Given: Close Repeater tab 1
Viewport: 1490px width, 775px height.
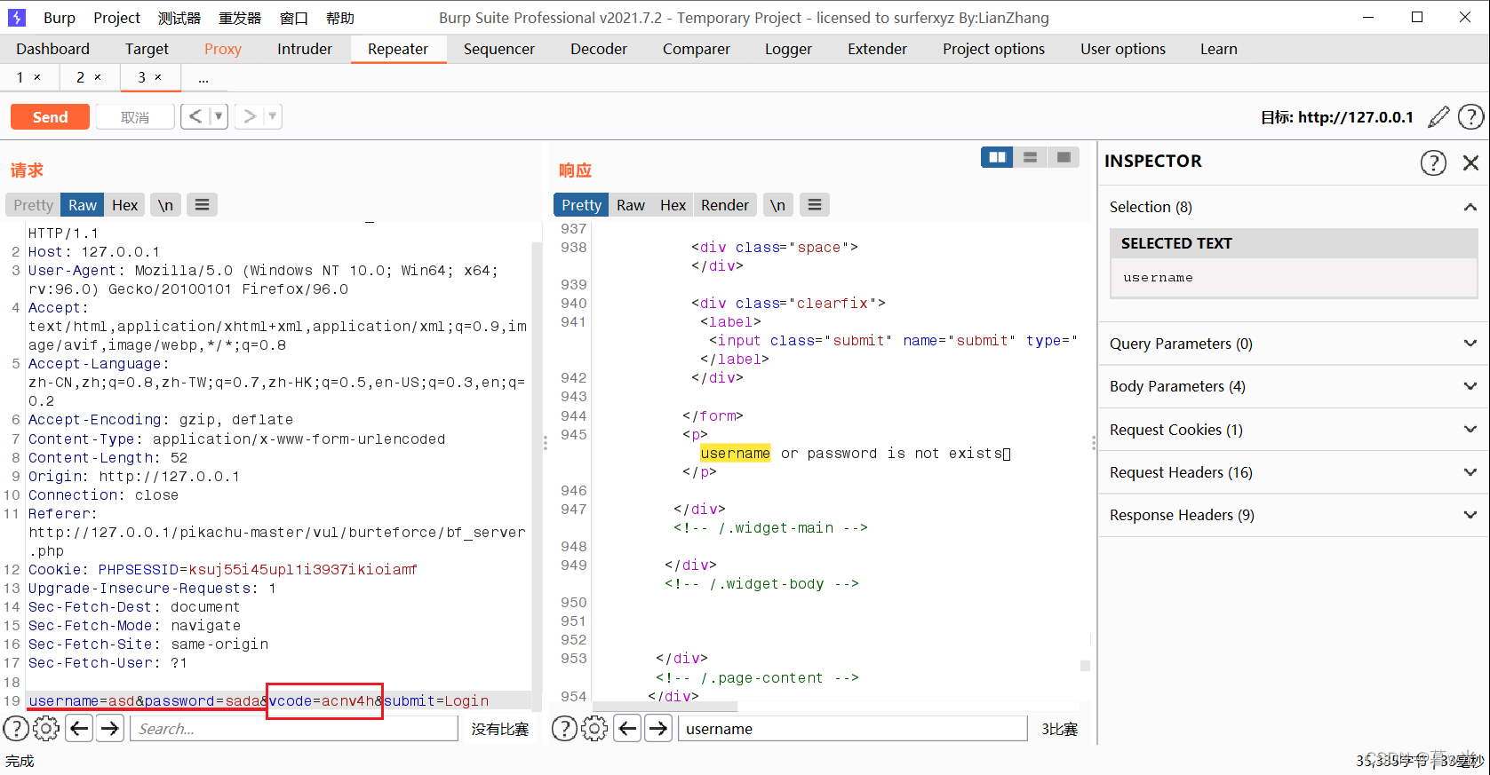Looking at the screenshot, I should coord(37,77).
